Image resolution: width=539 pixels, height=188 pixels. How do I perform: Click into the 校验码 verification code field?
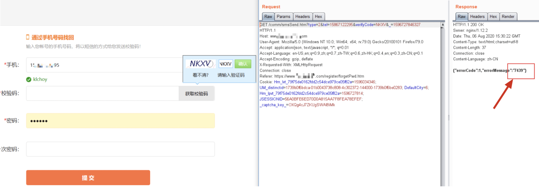(x=102, y=93)
